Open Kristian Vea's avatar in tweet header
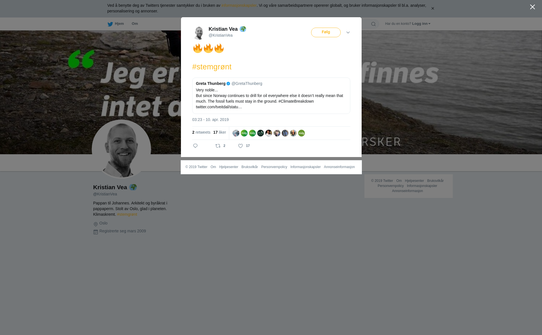This screenshot has width=542, height=335. pyautogui.click(x=199, y=33)
